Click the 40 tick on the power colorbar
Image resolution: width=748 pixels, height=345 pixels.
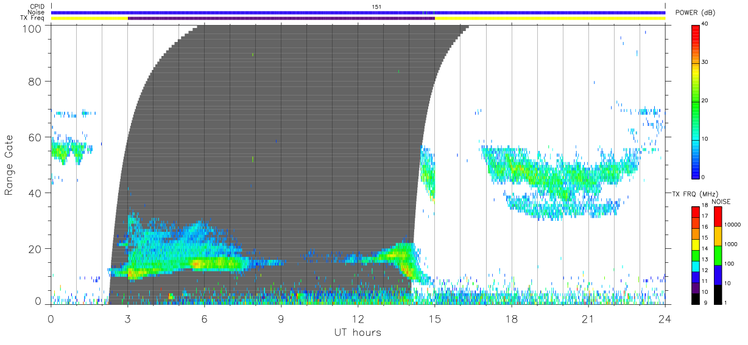[706, 24]
